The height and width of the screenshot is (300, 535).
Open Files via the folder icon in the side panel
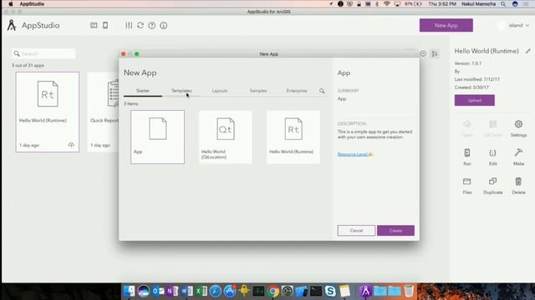click(467, 182)
